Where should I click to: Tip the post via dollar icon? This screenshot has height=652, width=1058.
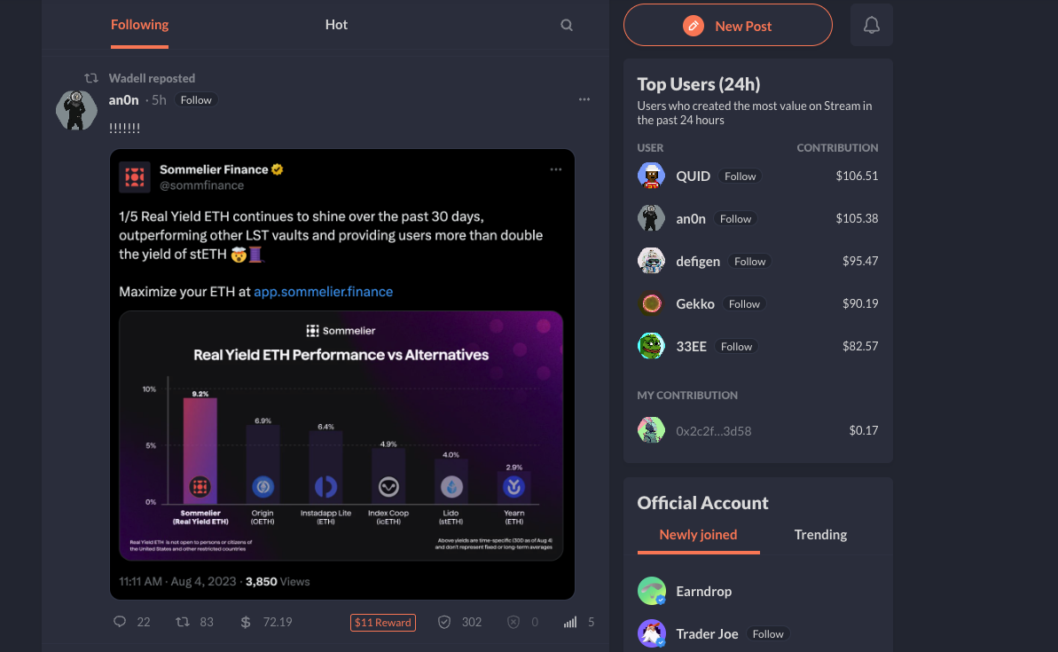(x=246, y=622)
